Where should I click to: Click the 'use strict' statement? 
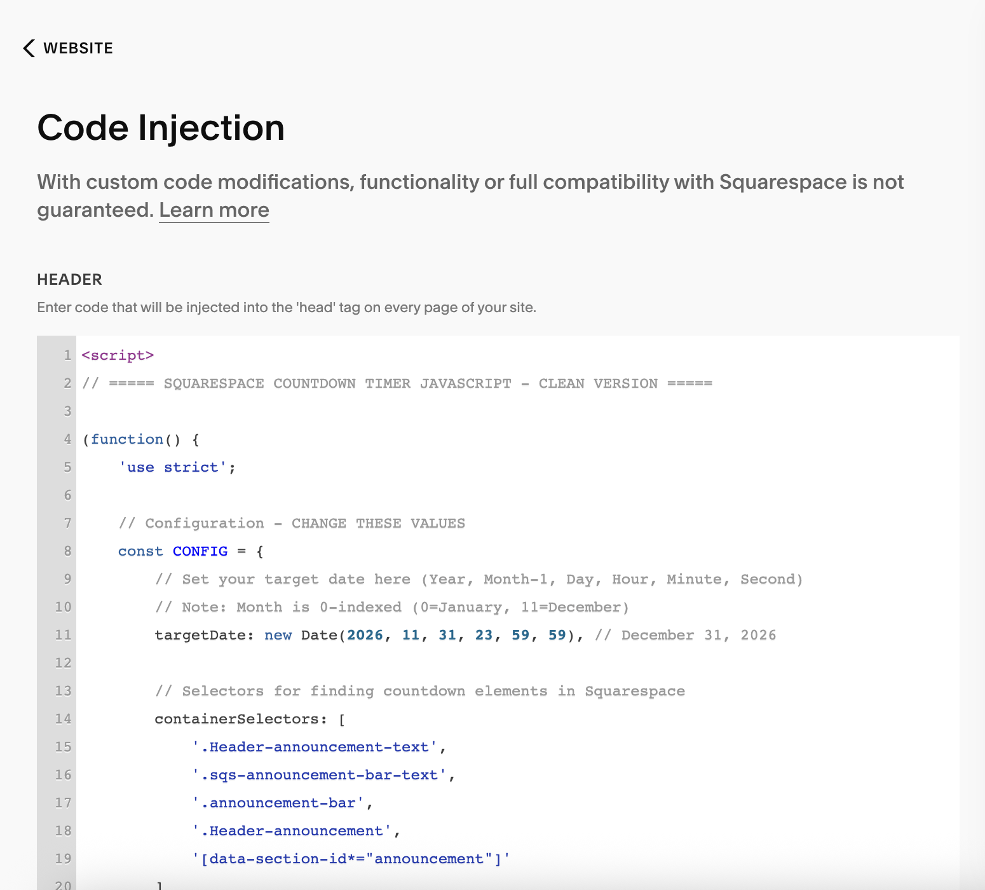pyautogui.click(x=177, y=467)
